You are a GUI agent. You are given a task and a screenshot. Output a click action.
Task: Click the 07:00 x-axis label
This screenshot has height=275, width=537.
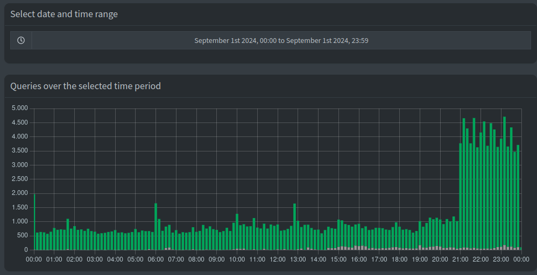(176, 259)
